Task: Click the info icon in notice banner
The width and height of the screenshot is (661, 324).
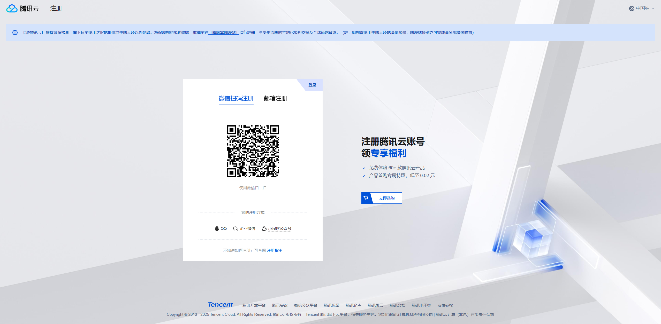Action: [15, 33]
